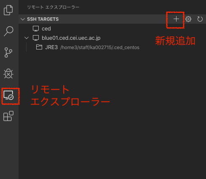The image size is (206, 179).
Task: Refresh the SSH targets list
Action: [200, 19]
